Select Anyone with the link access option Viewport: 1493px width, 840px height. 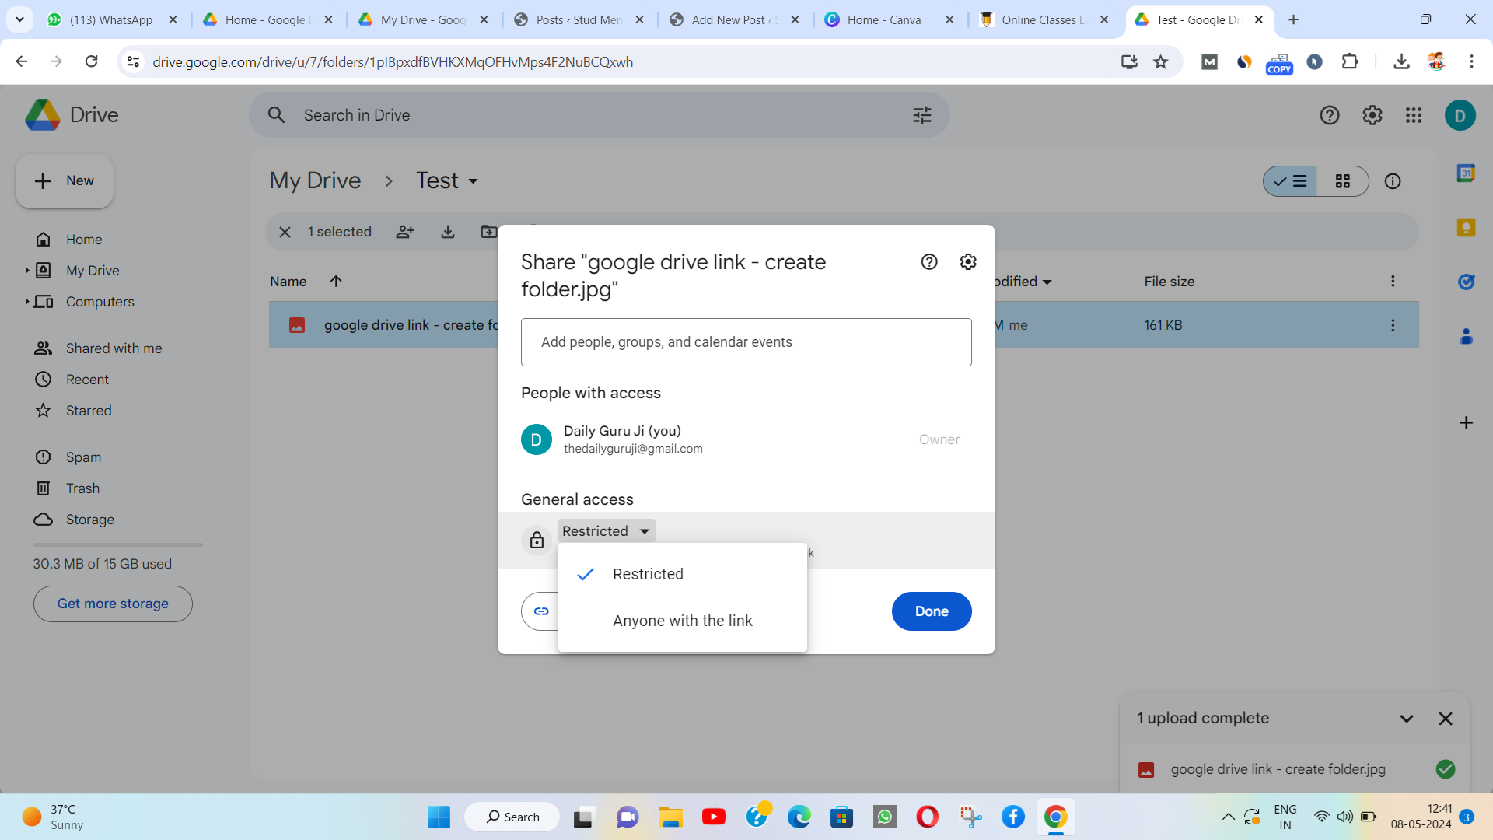683,620
